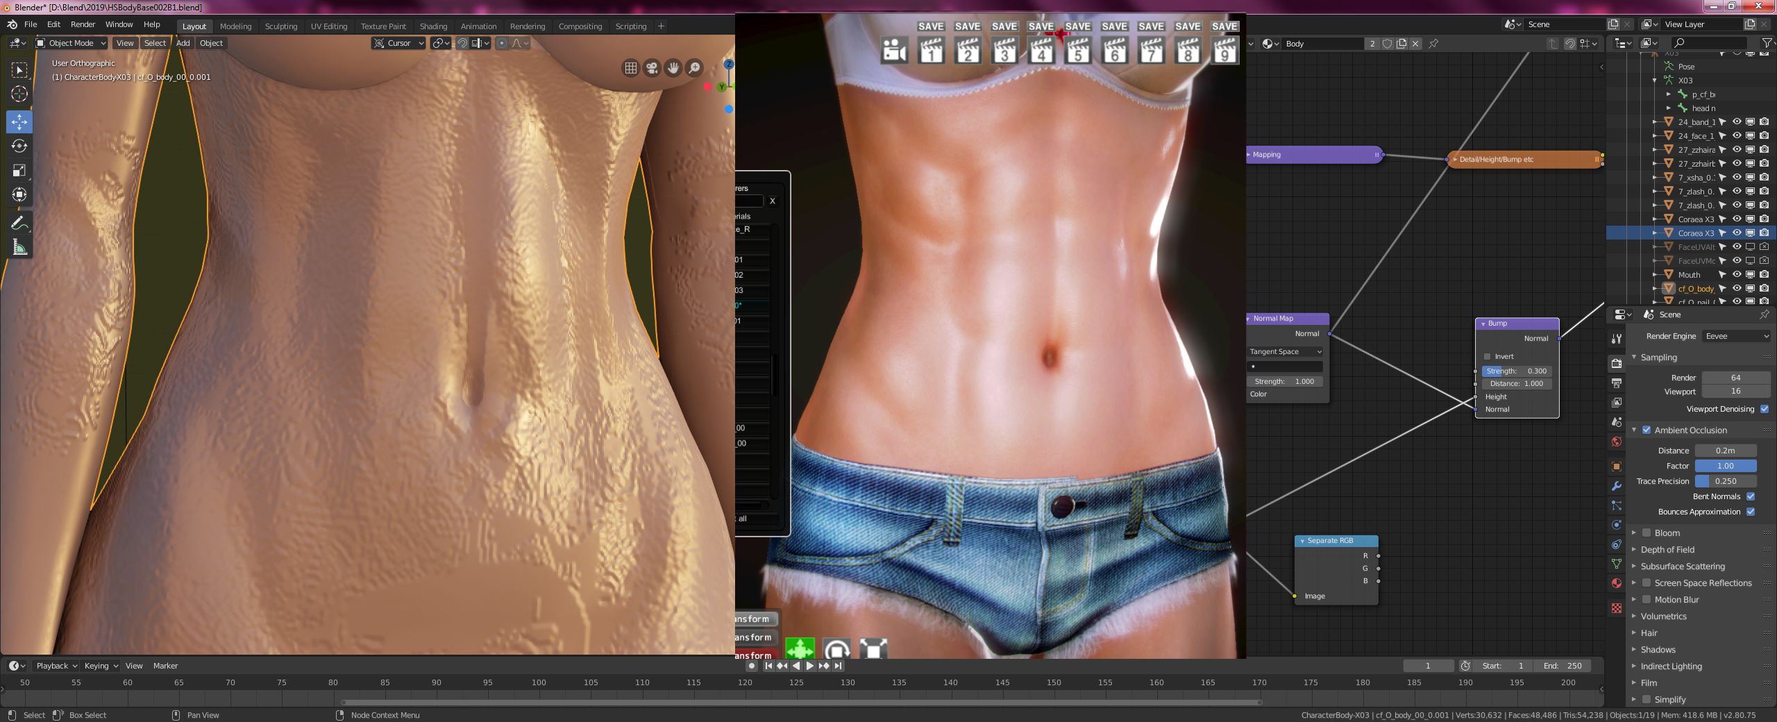Expand the Subsurface Scattering panel
This screenshot has height=722, width=1777.
[x=1682, y=566]
